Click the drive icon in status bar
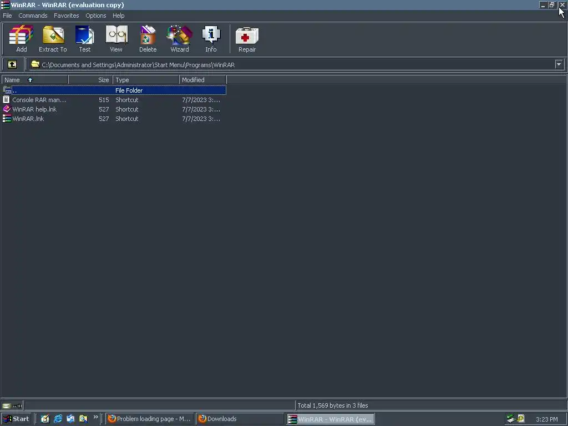 [6, 405]
